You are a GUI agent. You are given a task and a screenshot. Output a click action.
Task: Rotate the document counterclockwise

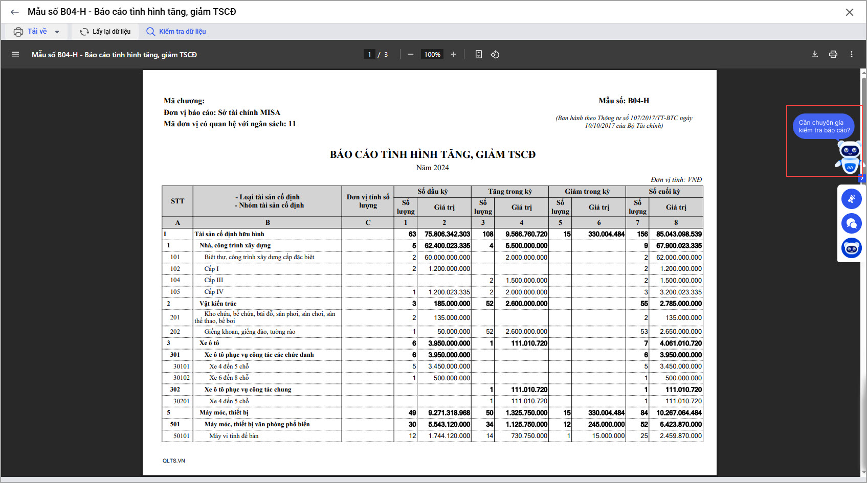(x=495, y=54)
